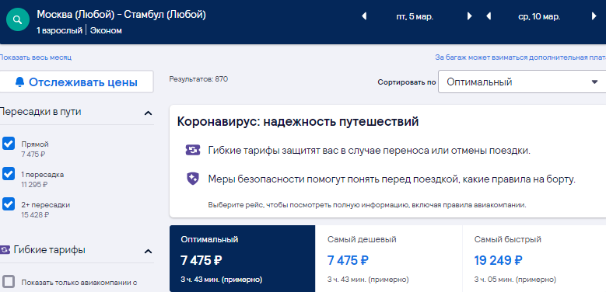Click Показать весь месяц link
The width and height of the screenshot is (606, 292).
tap(35, 57)
